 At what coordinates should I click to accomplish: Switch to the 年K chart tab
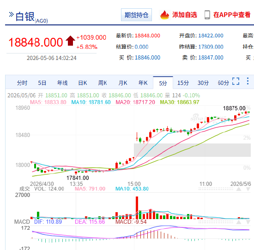(x=143, y=83)
